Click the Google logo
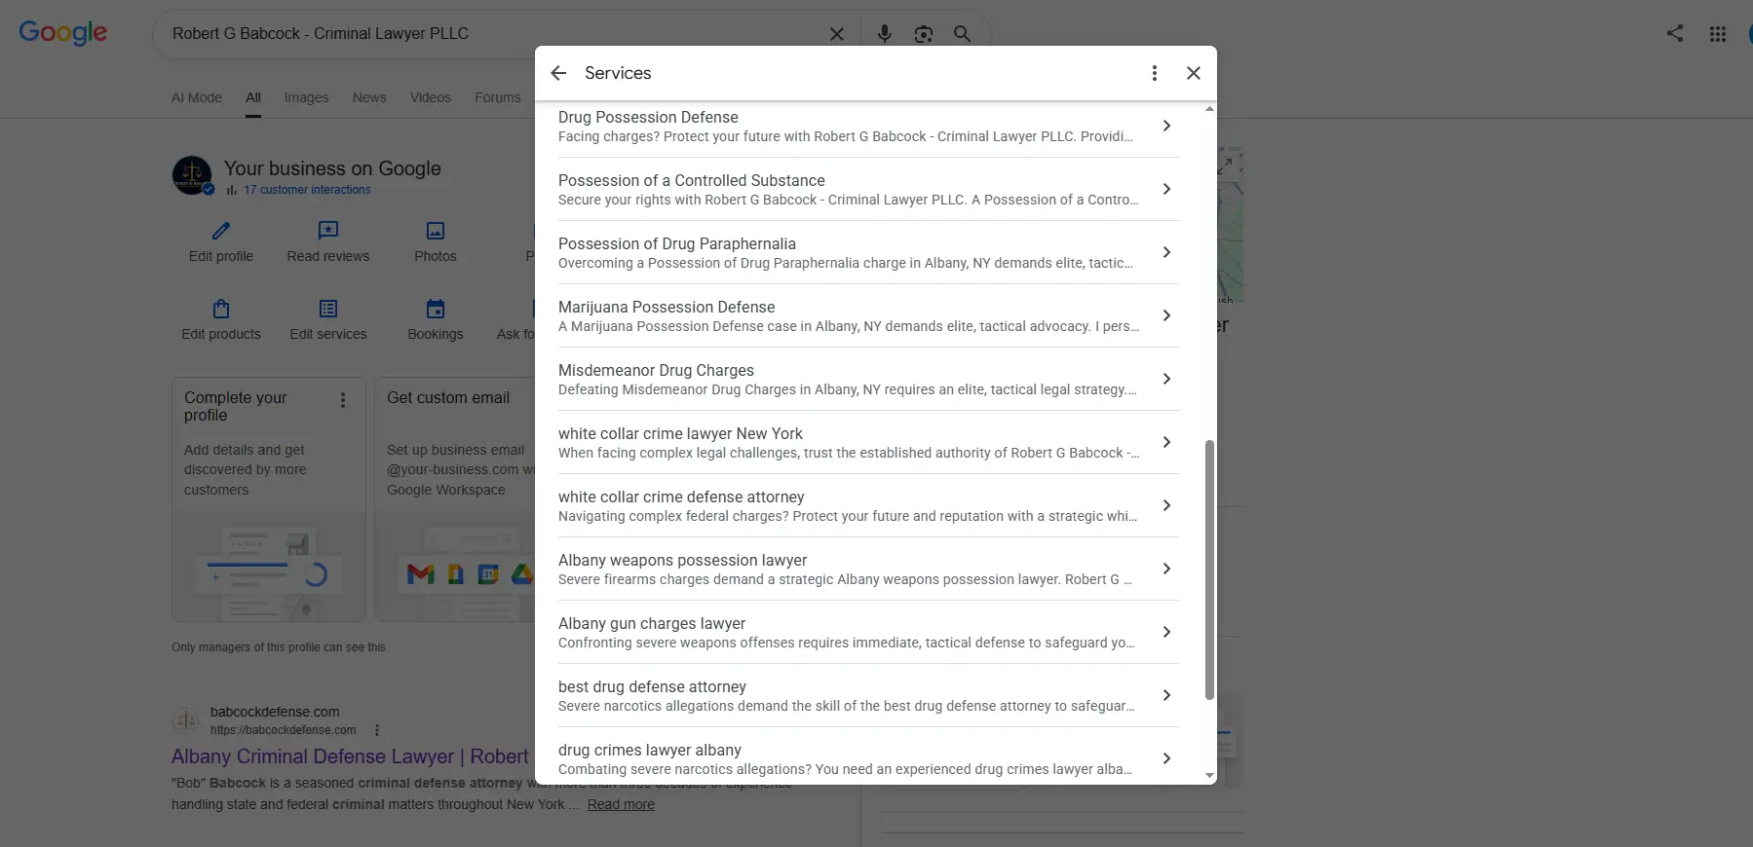The height and width of the screenshot is (847, 1753). coord(63,32)
